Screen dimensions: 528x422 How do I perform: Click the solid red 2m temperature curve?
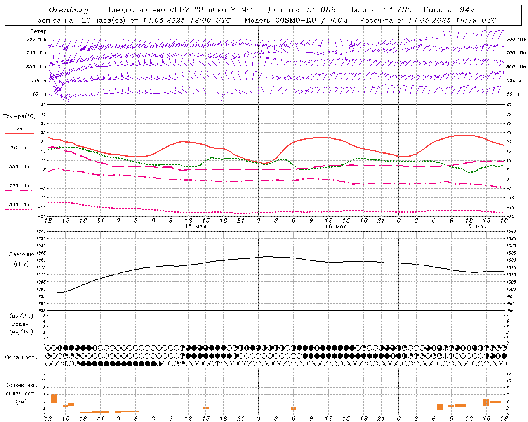322,137
